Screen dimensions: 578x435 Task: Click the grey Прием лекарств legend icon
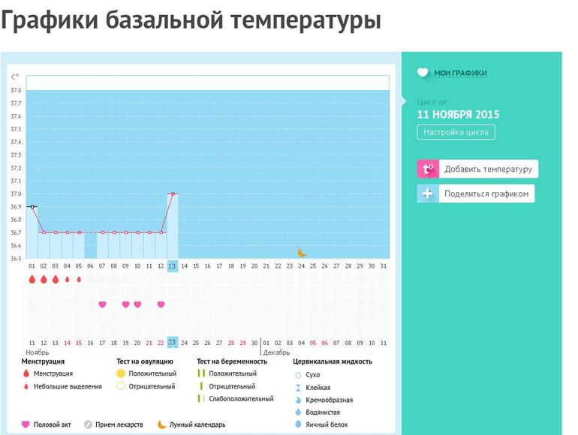coord(89,424)
